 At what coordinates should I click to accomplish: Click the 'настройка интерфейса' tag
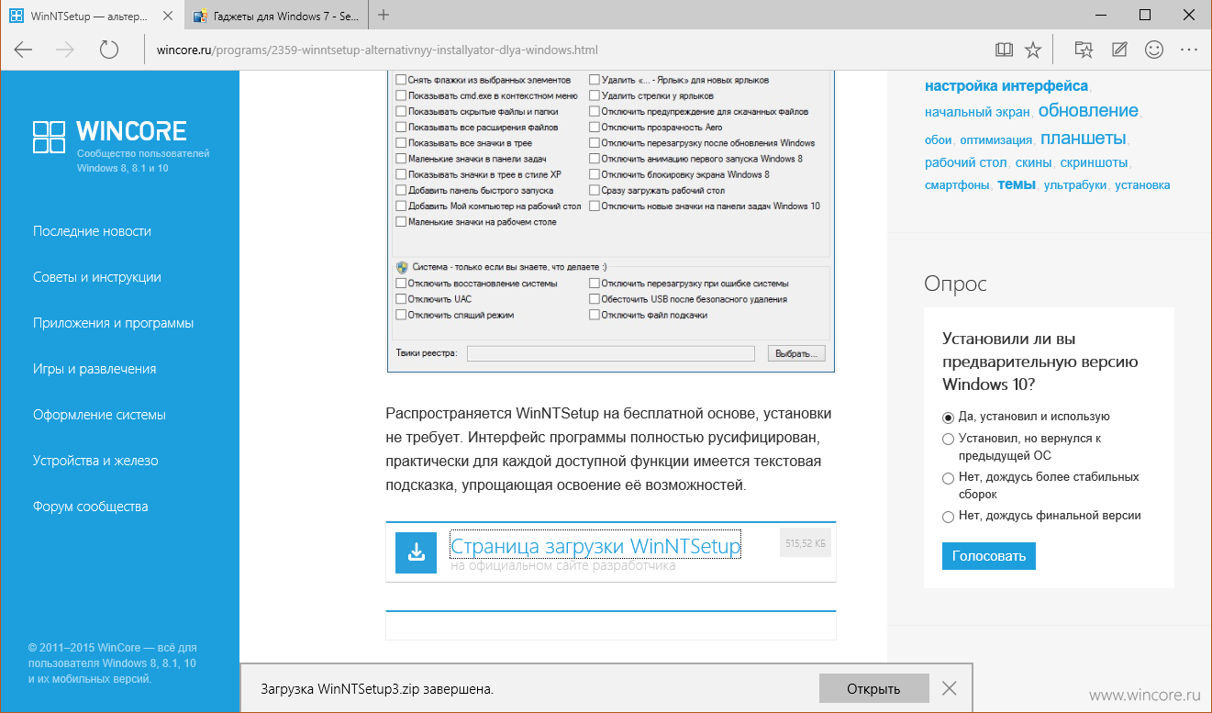coord(1006,86)
